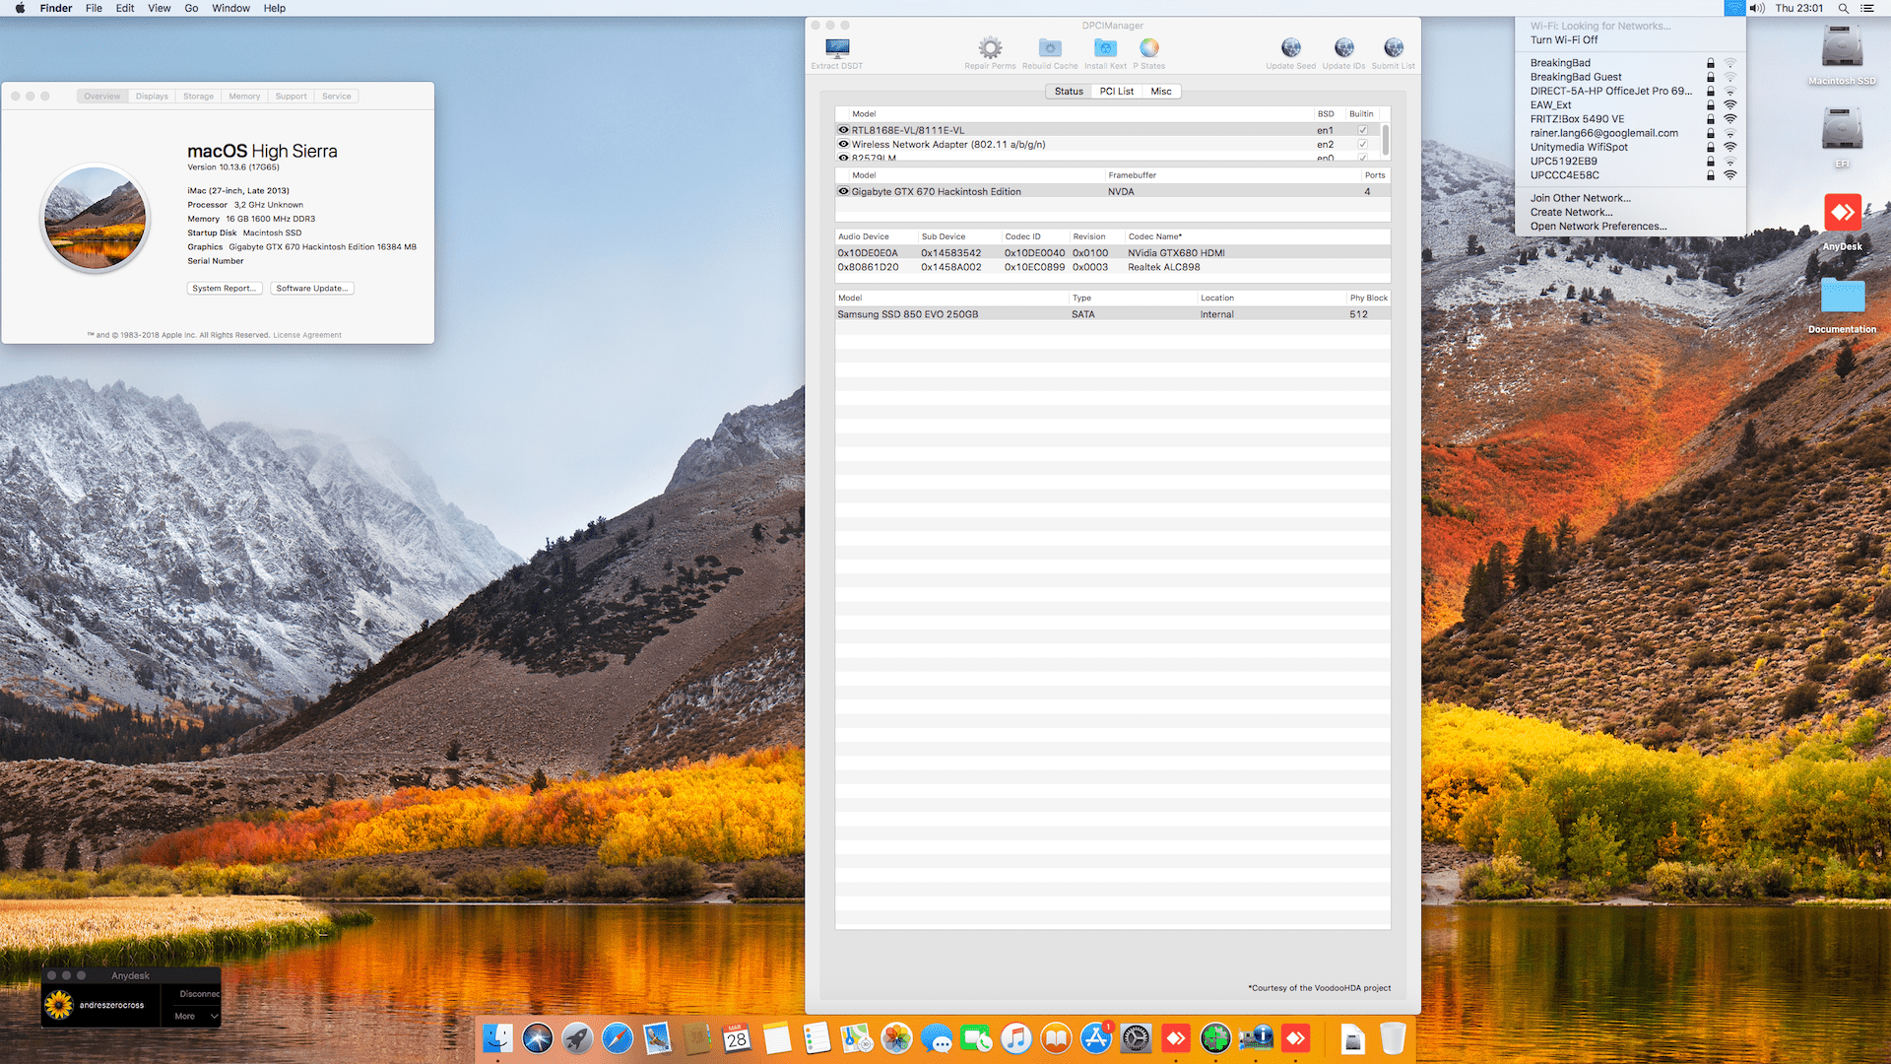Click Extract DSDT toolbar icon in DPCIManager

click(x=837, y=52)
